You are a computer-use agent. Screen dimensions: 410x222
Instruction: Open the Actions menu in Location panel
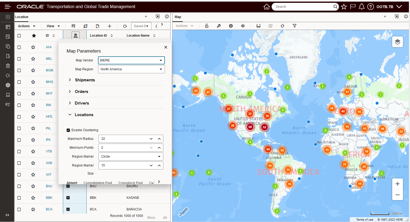(26, 26)
